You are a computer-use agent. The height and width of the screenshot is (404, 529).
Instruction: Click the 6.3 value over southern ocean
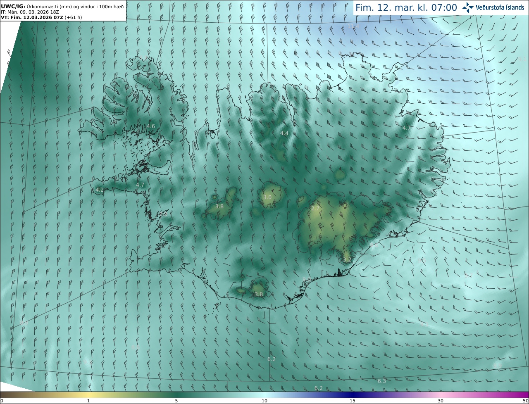(x=382, y=381)
